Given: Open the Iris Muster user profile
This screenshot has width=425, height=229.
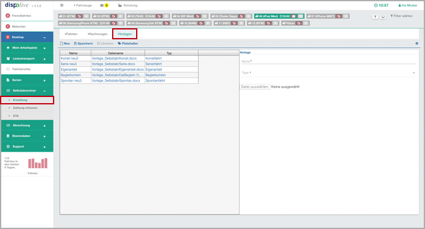Looking at the screenshot, I should point(408,6).
